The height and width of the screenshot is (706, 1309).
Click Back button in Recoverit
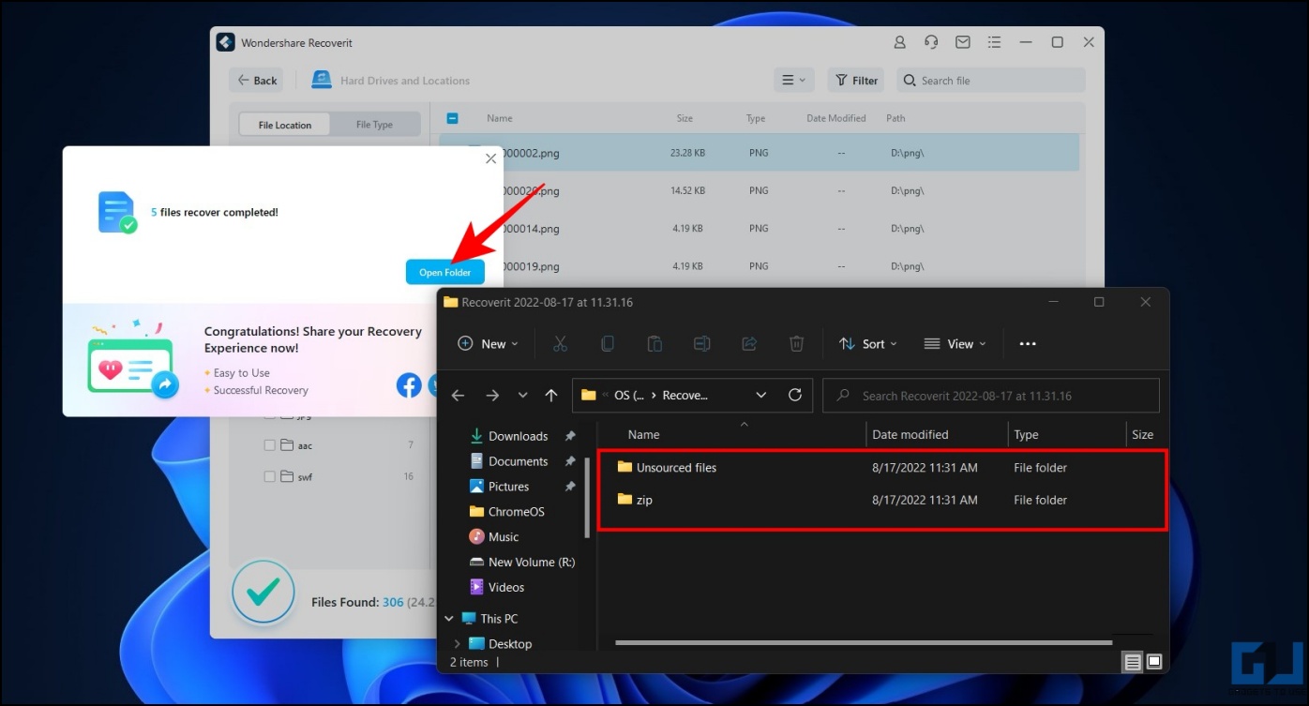click(257, 81)
